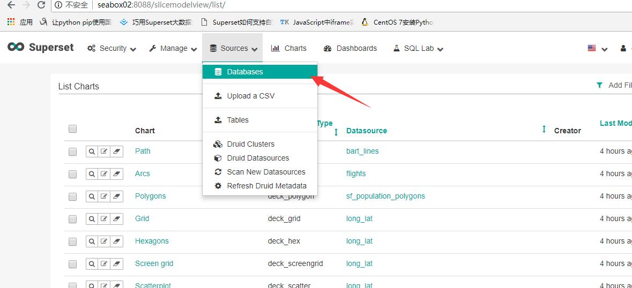Check the box for the Hexagons row

pyautogui.click(x=72, y=242)
